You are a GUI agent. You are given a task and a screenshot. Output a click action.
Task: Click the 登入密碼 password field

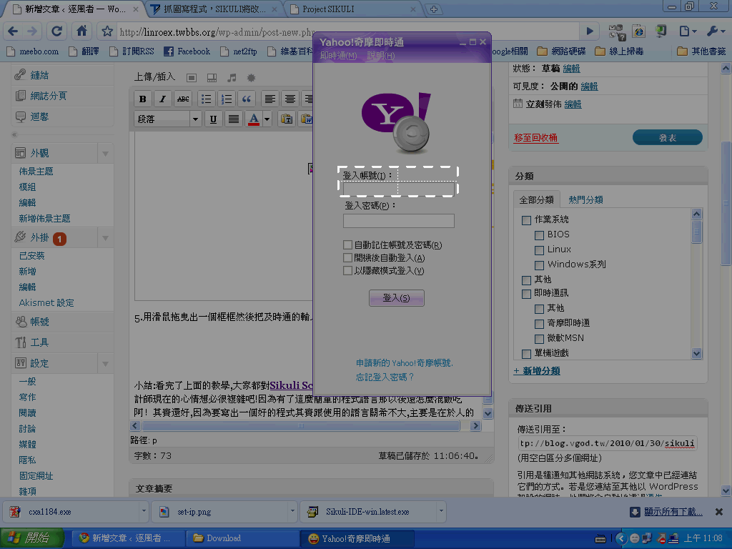click(399, 221)
